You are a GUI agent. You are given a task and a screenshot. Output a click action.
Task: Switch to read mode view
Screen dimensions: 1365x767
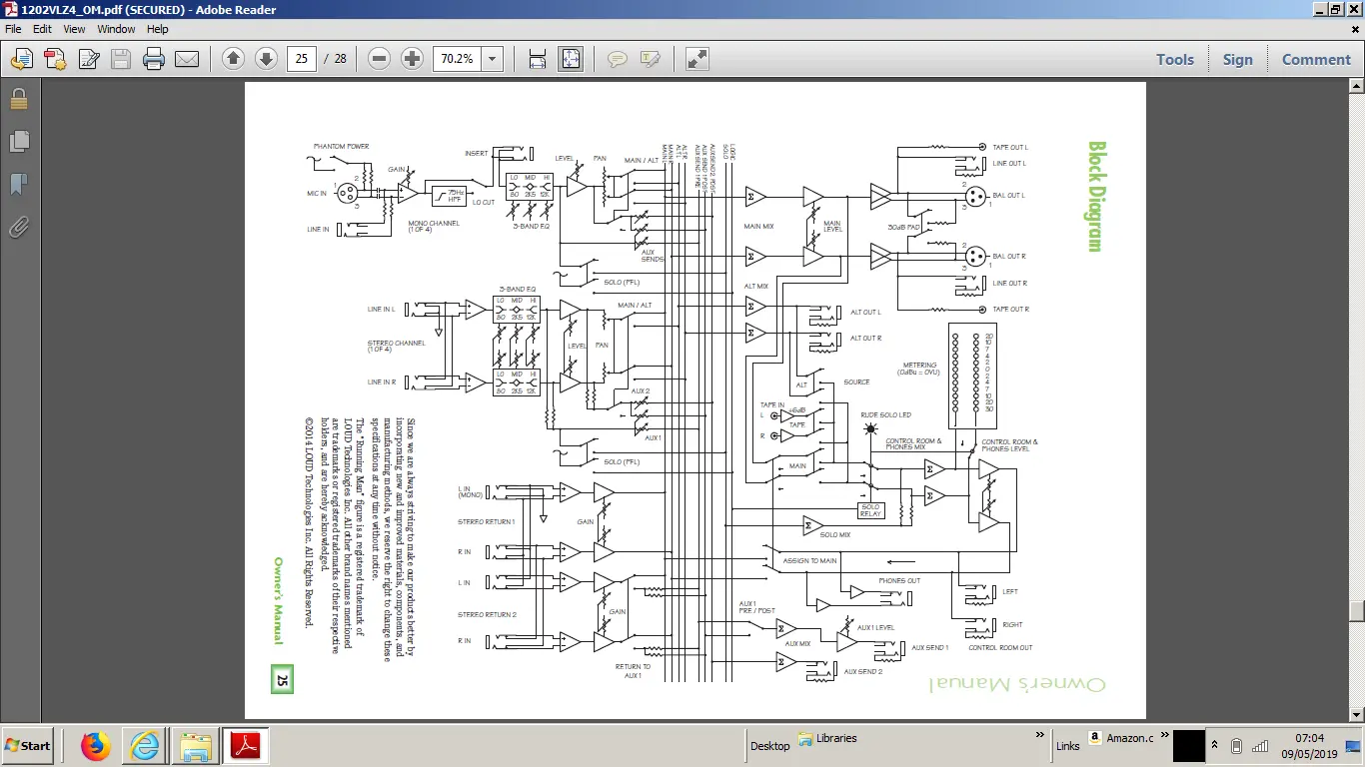click(x=697, y=59)
